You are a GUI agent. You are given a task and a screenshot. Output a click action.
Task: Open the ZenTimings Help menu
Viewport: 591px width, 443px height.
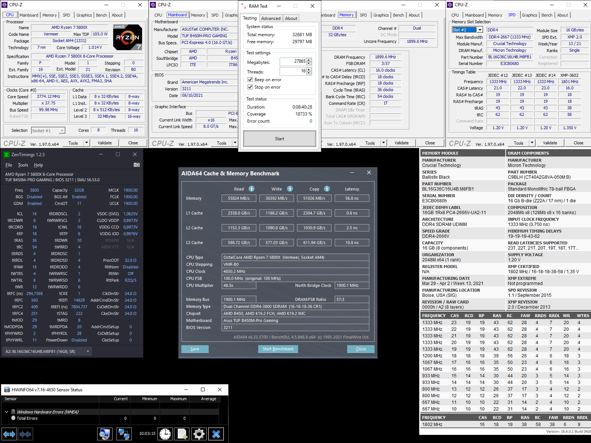[x=38, y=165]
